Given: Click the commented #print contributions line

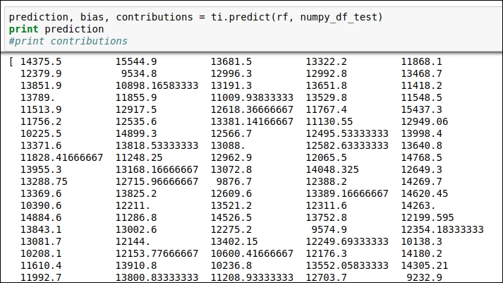Looking at the screenshot, I should [68, 41].
